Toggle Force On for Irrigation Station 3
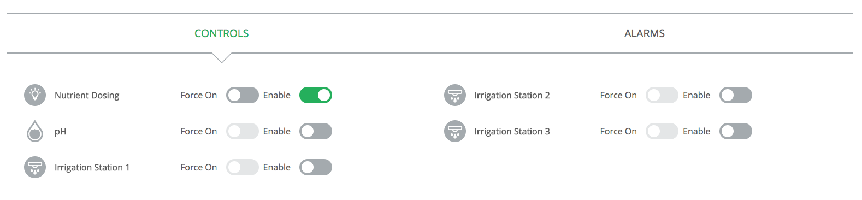 pos(662,131)
